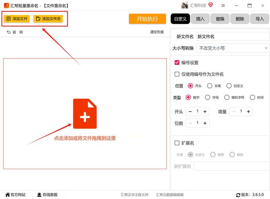Increase the 增量 increment value

(x=248, y=111)
